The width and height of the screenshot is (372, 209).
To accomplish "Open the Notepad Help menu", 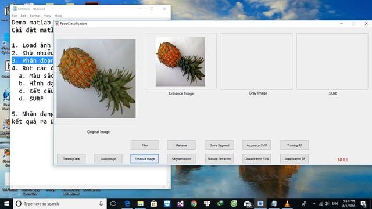I will point(58,16).
